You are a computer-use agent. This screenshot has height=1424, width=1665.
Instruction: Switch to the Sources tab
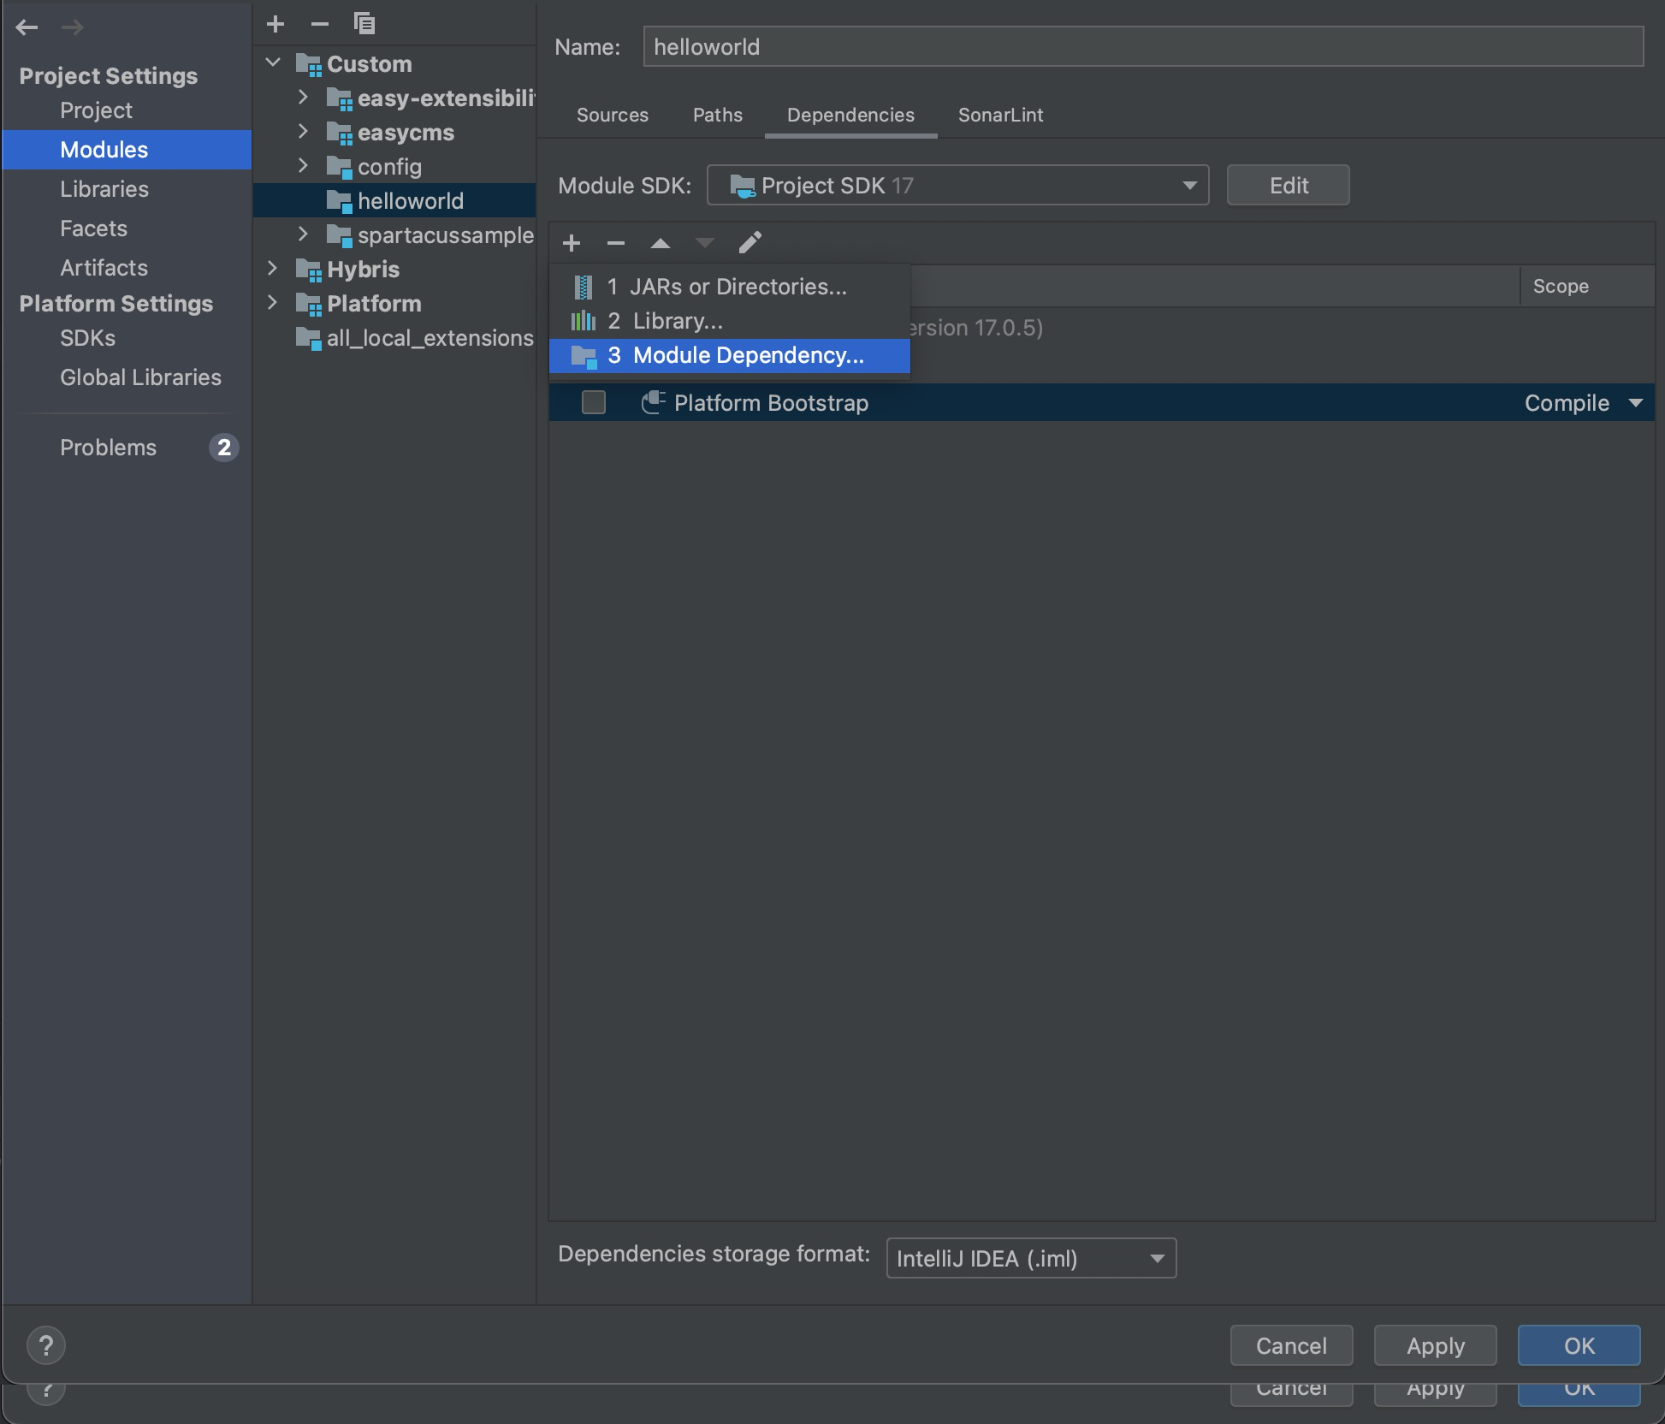click(612, 115)
